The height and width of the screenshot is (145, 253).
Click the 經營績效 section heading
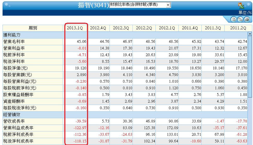tap(12, 115)
